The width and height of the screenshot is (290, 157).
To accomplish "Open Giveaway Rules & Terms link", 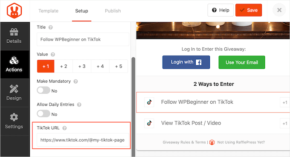I will click(184, 142).
